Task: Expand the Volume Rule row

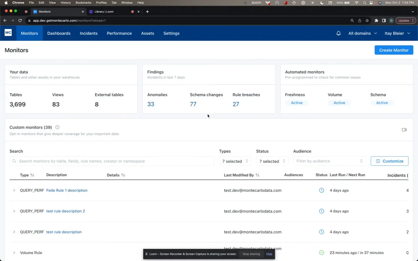Action: click(14, 252)
